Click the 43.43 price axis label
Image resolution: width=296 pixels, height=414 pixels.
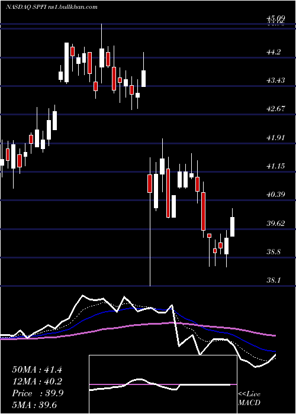click(276, 80)
